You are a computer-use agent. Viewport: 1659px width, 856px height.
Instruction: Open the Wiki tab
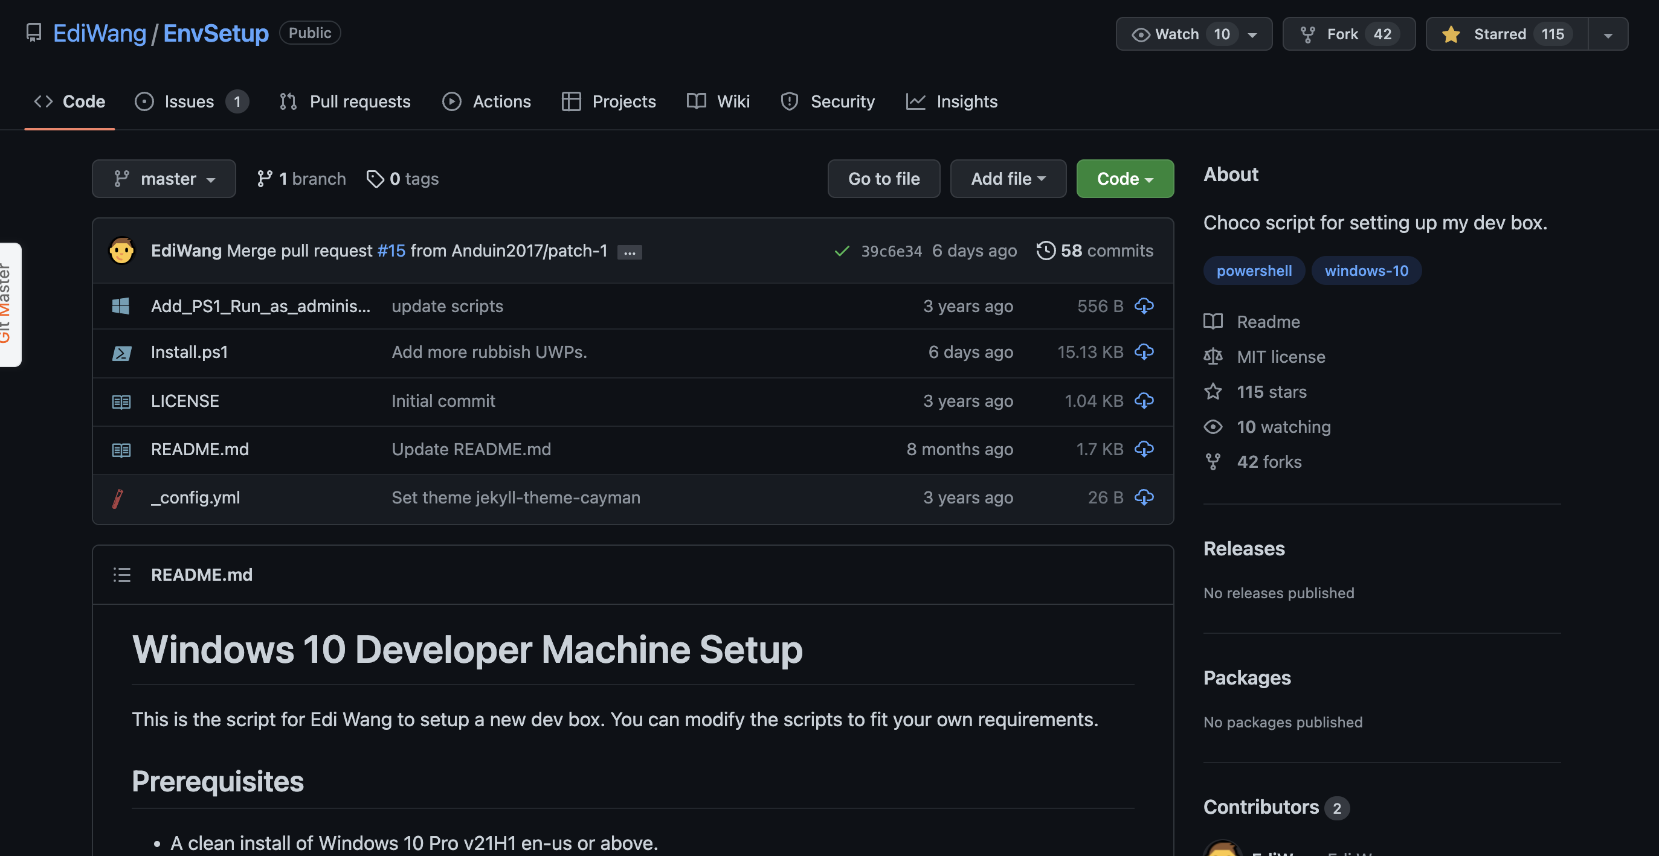click(718, 101)
